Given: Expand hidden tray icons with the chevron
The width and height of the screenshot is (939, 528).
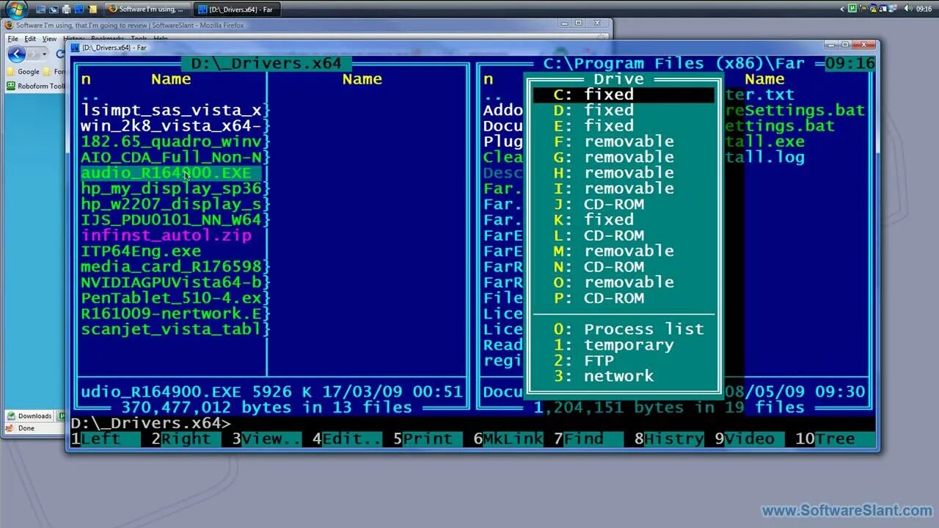Looking at the screenshot, I should tap(843, 9).
